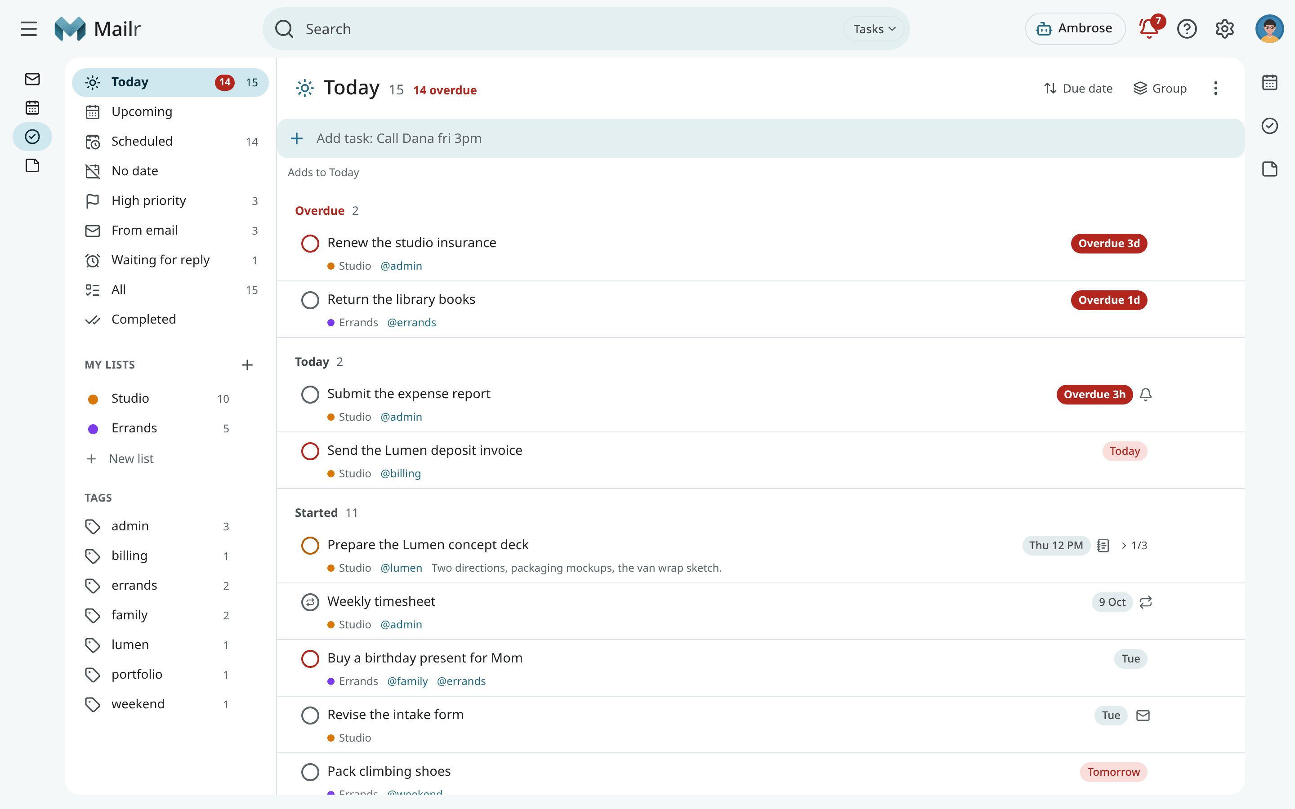Viewport: 1295px width, 809px height.
Task: Follow the @family tag on birthday task
Action: click(407, 681)
